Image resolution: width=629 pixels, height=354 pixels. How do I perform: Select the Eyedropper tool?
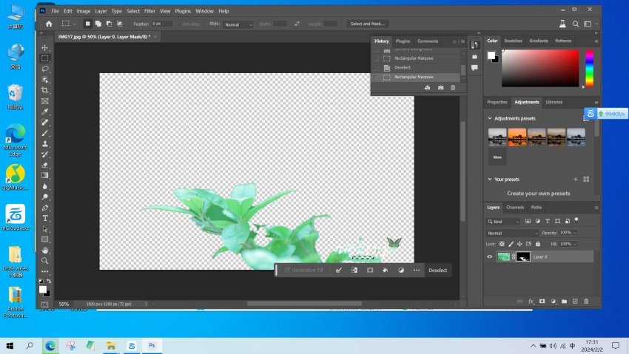tap(45, 112)
